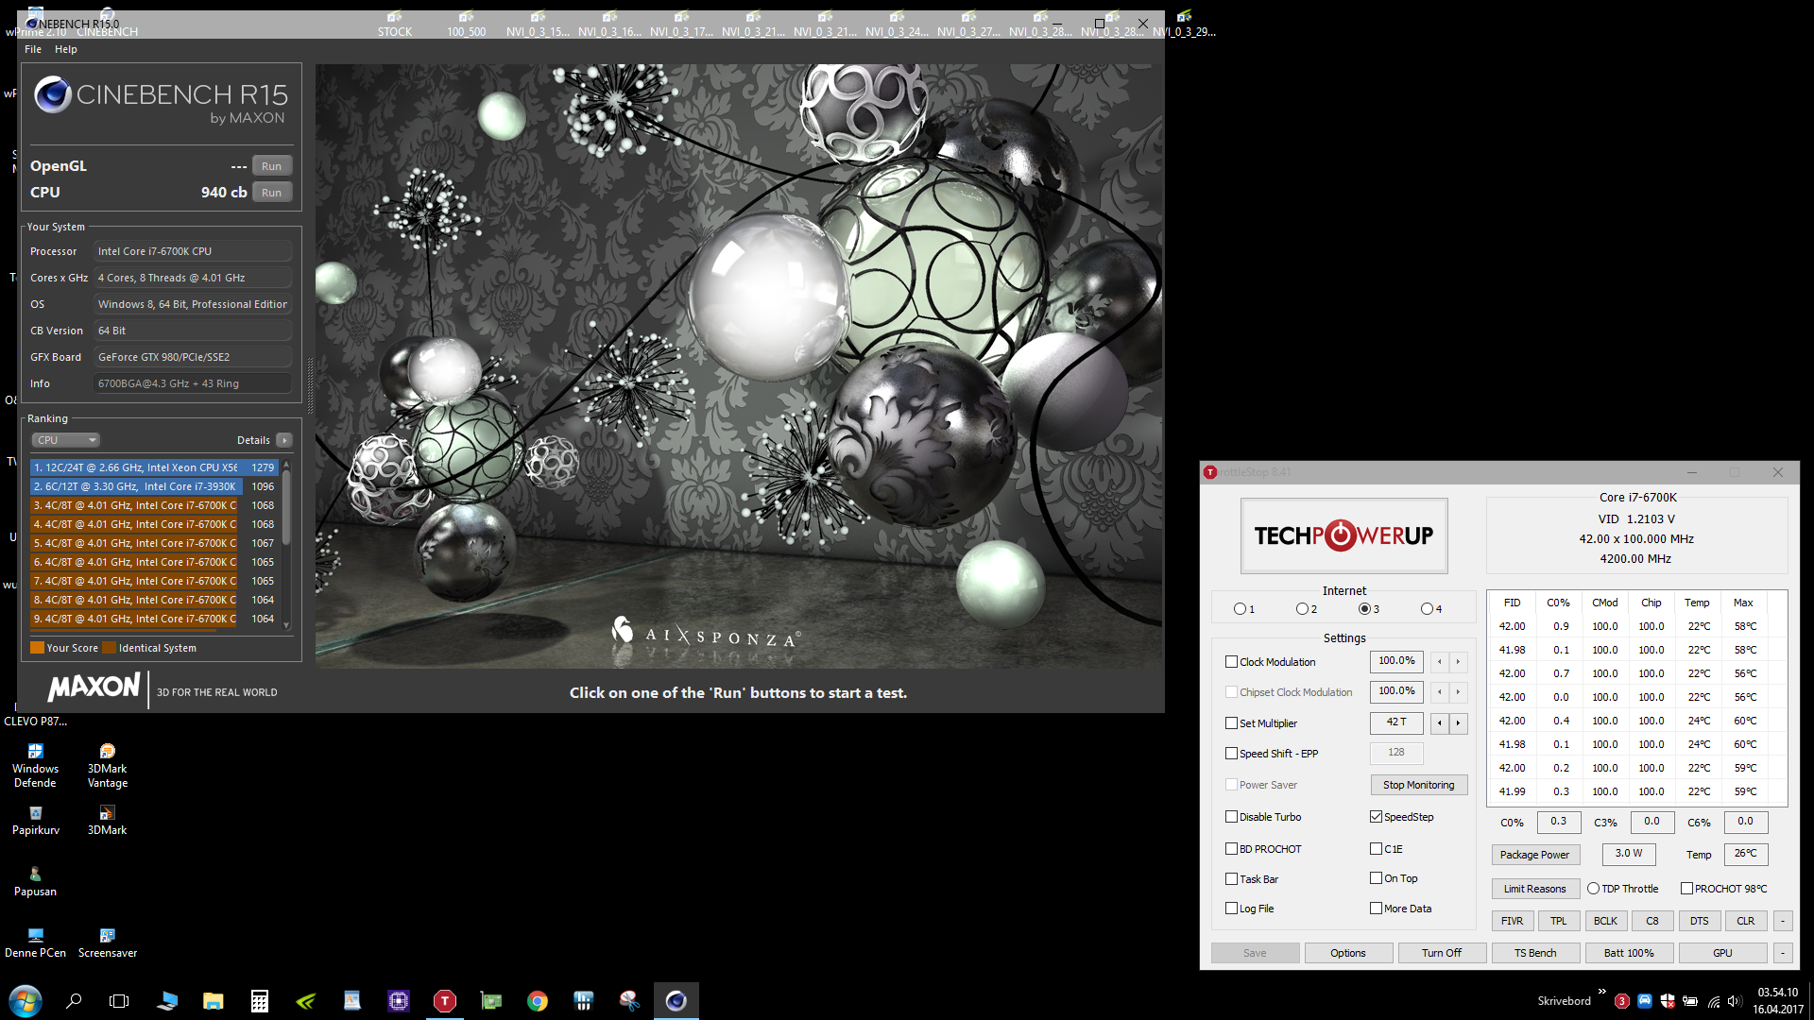Uncheck SpeedStep checkbox
Viewport: 1814px width, 1020px height.
tap(1376, 817)
